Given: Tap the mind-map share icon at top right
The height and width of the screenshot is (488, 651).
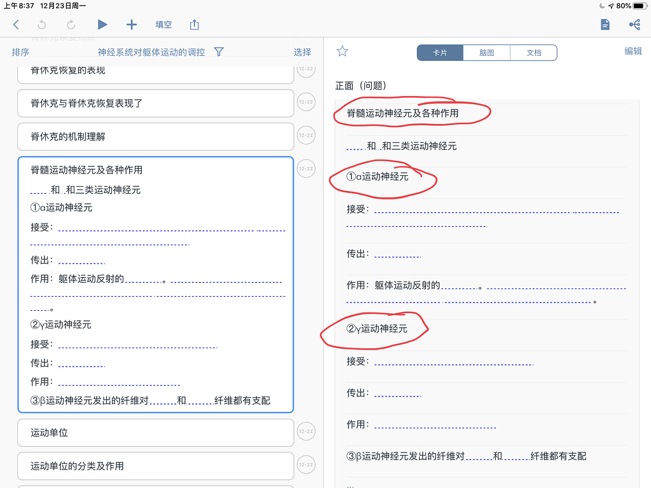Looking at the screenshot, I should (x=633, y=24).
